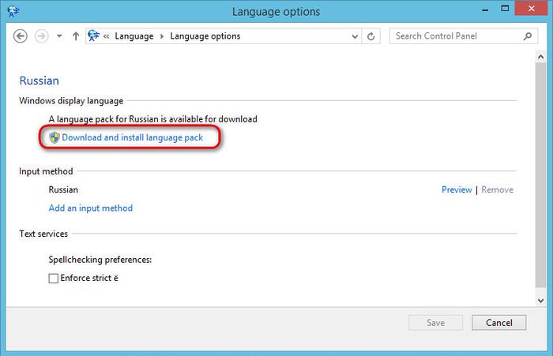Click Add an input method link
This screenshot has height=356, width=553.
click(91, 208)
